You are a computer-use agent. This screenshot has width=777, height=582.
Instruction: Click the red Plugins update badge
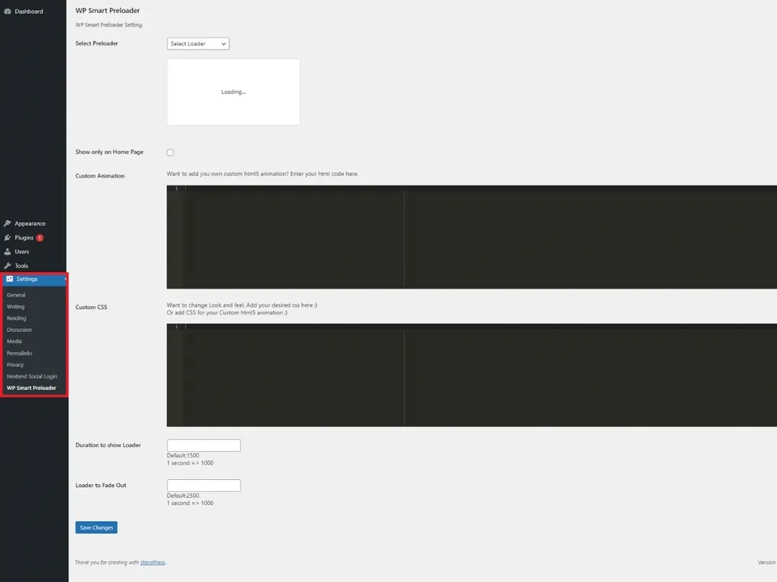pyautogui.click(x=40, y=238)
